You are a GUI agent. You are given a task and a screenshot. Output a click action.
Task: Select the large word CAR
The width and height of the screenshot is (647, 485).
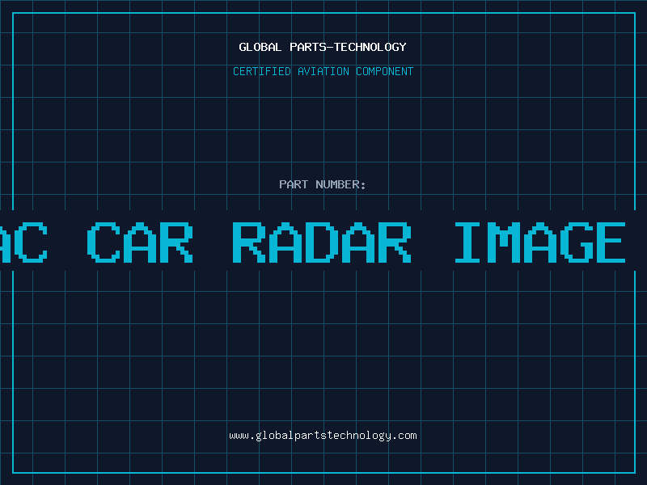pyautogui.click(x=140, y=242)
